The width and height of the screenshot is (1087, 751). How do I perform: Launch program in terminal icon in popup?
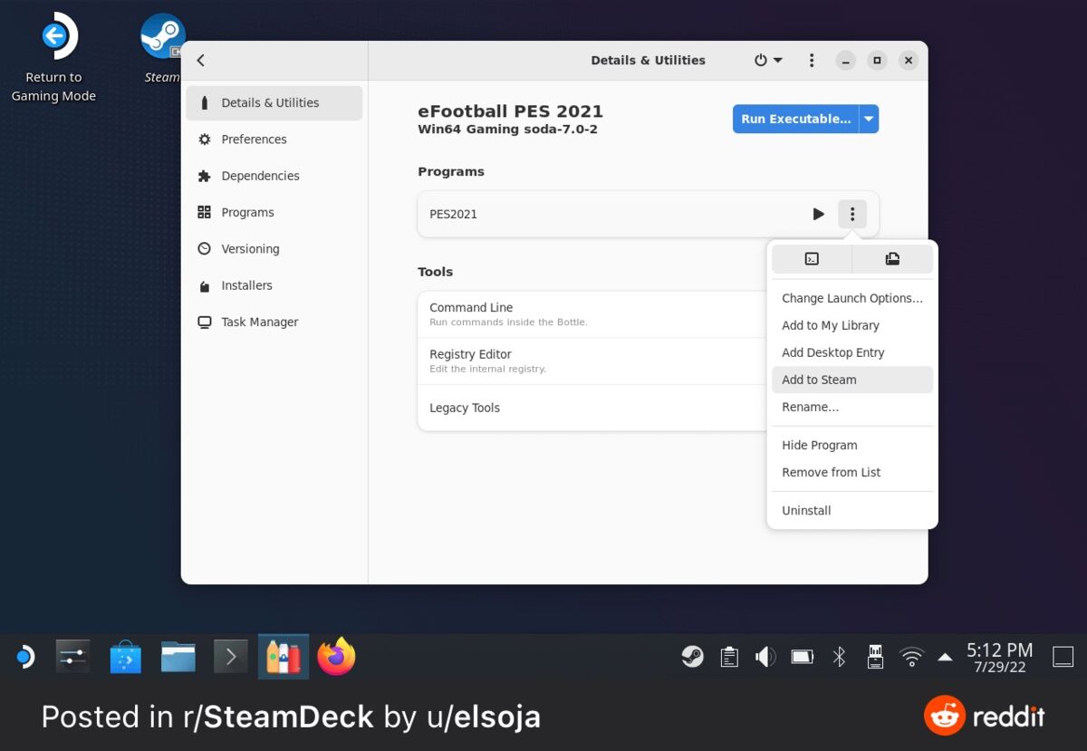click(x=812, y=259)
